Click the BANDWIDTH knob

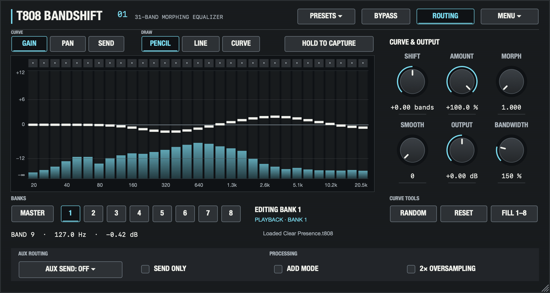pos(511,150)
